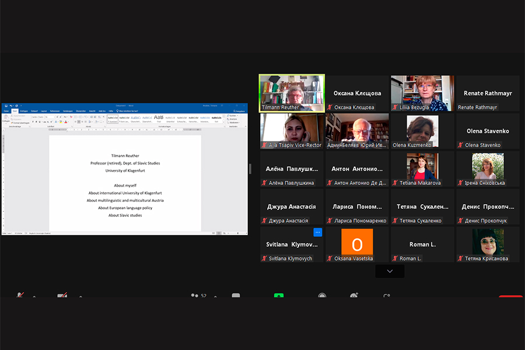The height and width of the screenshot is (350, 525).
Task: Click the red font color icon
Action: click(65, 121)
